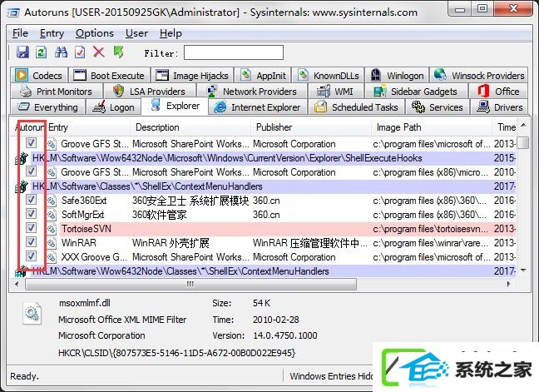The image size is (539, 392).
Task: Switch to the LSA Providers tab
Action: pos(149,92)
